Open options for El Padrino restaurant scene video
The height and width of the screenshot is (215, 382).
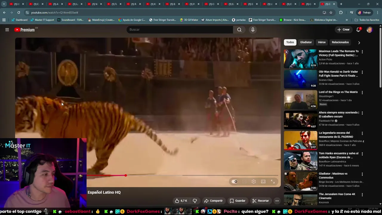tap(362, 133)
